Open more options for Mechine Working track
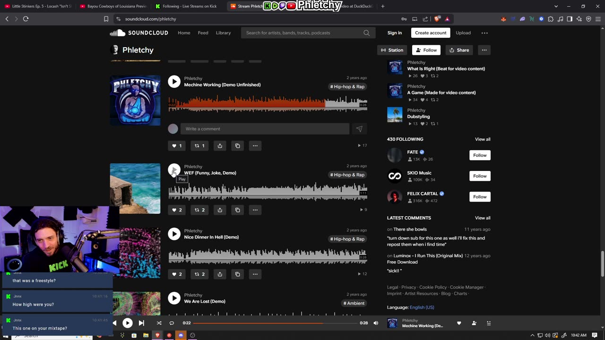The height and width of the screenshot is (340, 605). [x=255, y=145]
